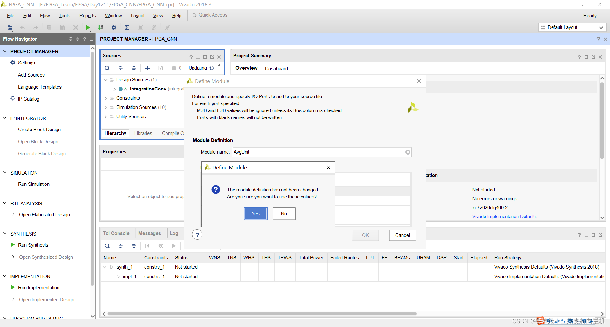610x327 pixels.
Task: Open Sources panel help question mark
Action: [191, 57]
